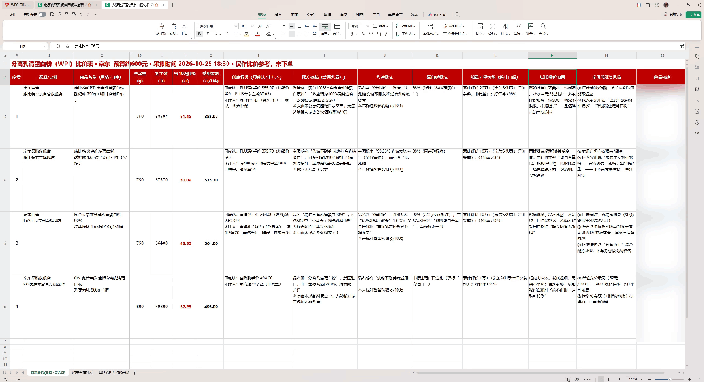The height and width of the screenshot is (383, 705).
Task: Click the zoom slider in status bar
Action: [x=669, y=379]
